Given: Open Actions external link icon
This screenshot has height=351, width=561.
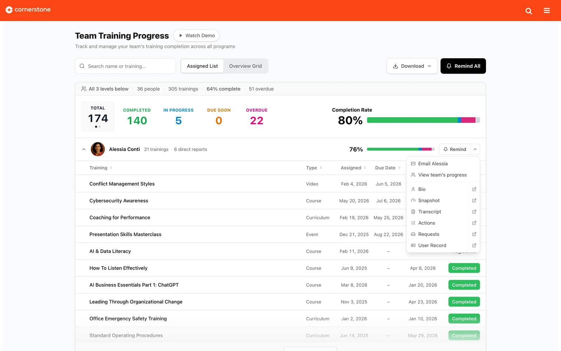Looking at the screenshot, I should (x=474, y=223).
